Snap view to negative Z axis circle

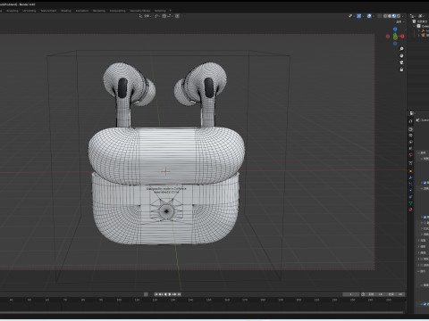click(395, 44)
